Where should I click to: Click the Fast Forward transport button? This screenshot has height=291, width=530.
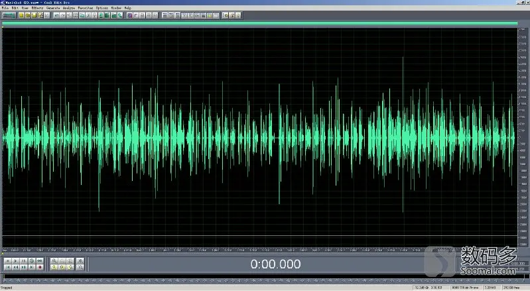pyautogui.click(x=24, y=267)
